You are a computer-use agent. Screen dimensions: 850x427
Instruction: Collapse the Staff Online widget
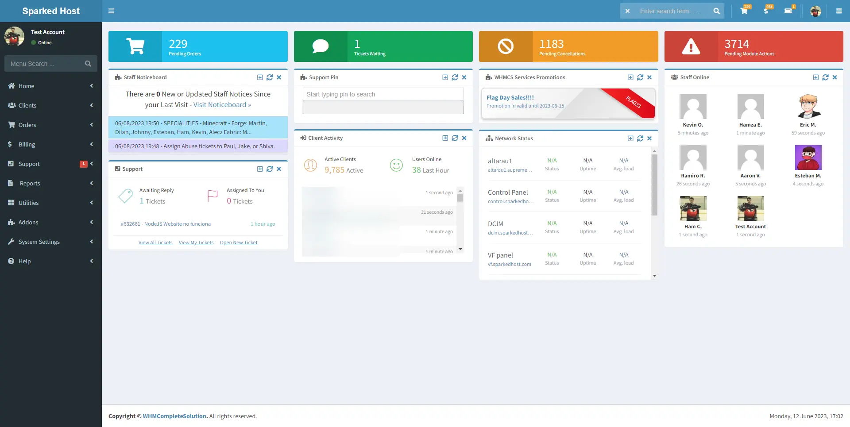tap(815, 77)
